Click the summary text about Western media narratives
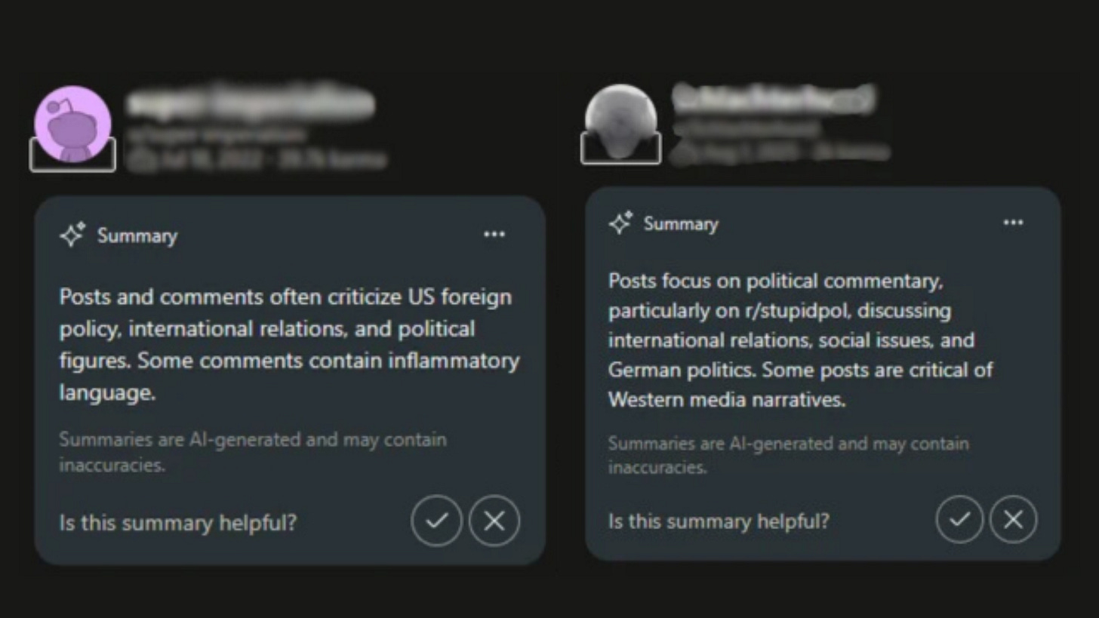The width and height of the screenshot is (1099, 618). coord(801,340)
